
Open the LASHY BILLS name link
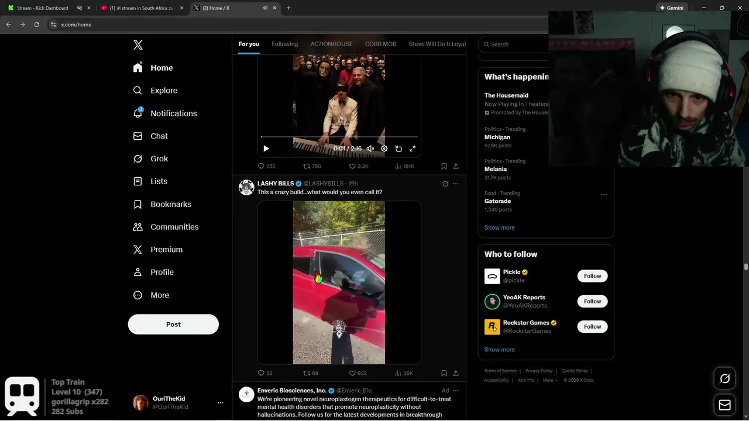tap(276, 184)
